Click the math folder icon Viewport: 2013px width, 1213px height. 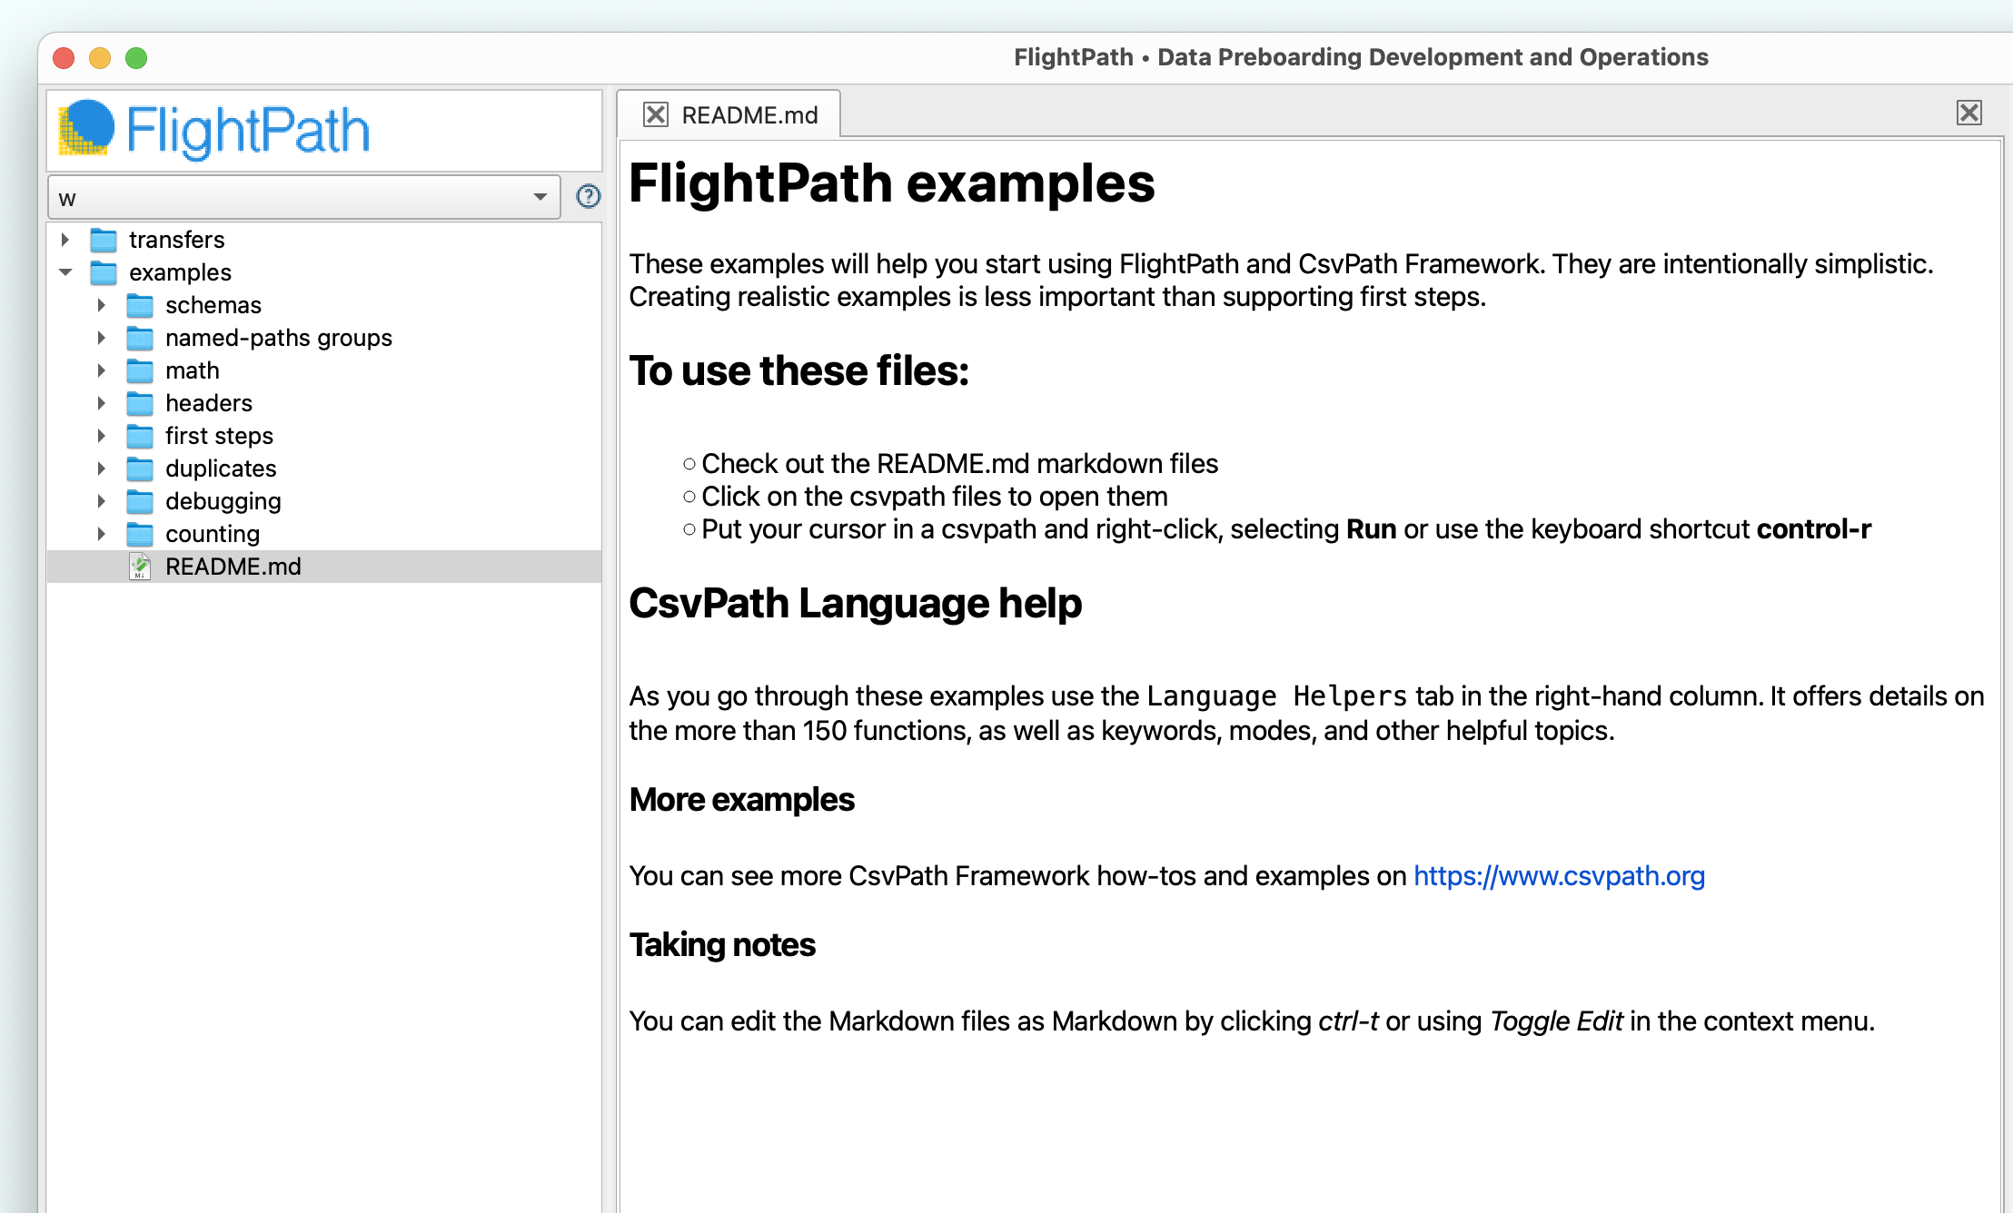(x=140, y=370)
